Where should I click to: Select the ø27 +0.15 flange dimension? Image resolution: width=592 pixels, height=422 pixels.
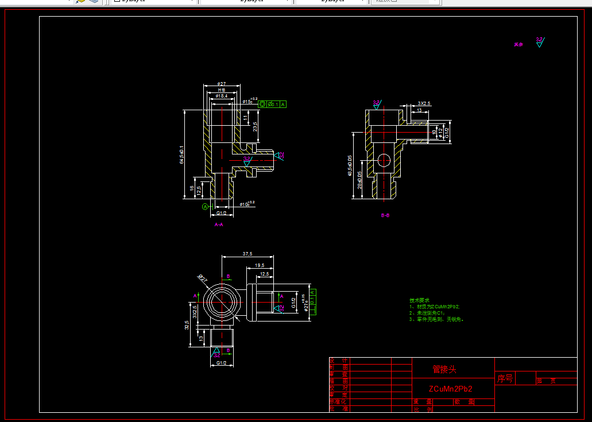(x=307, y=303)
